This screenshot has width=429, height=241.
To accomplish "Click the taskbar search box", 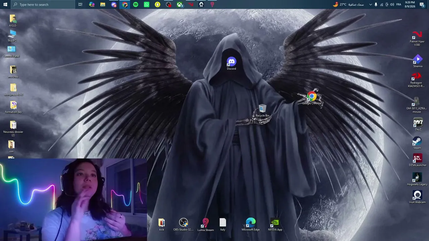I will (43, 4).
